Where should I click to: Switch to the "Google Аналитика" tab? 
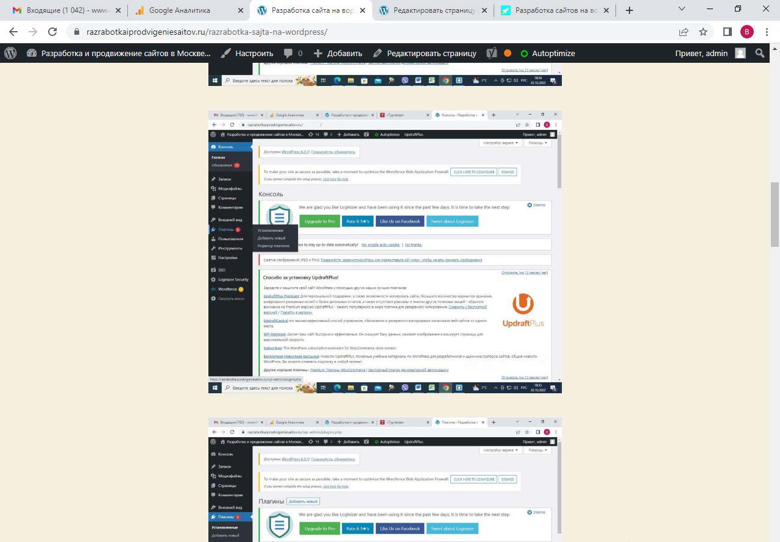point(186,10)
